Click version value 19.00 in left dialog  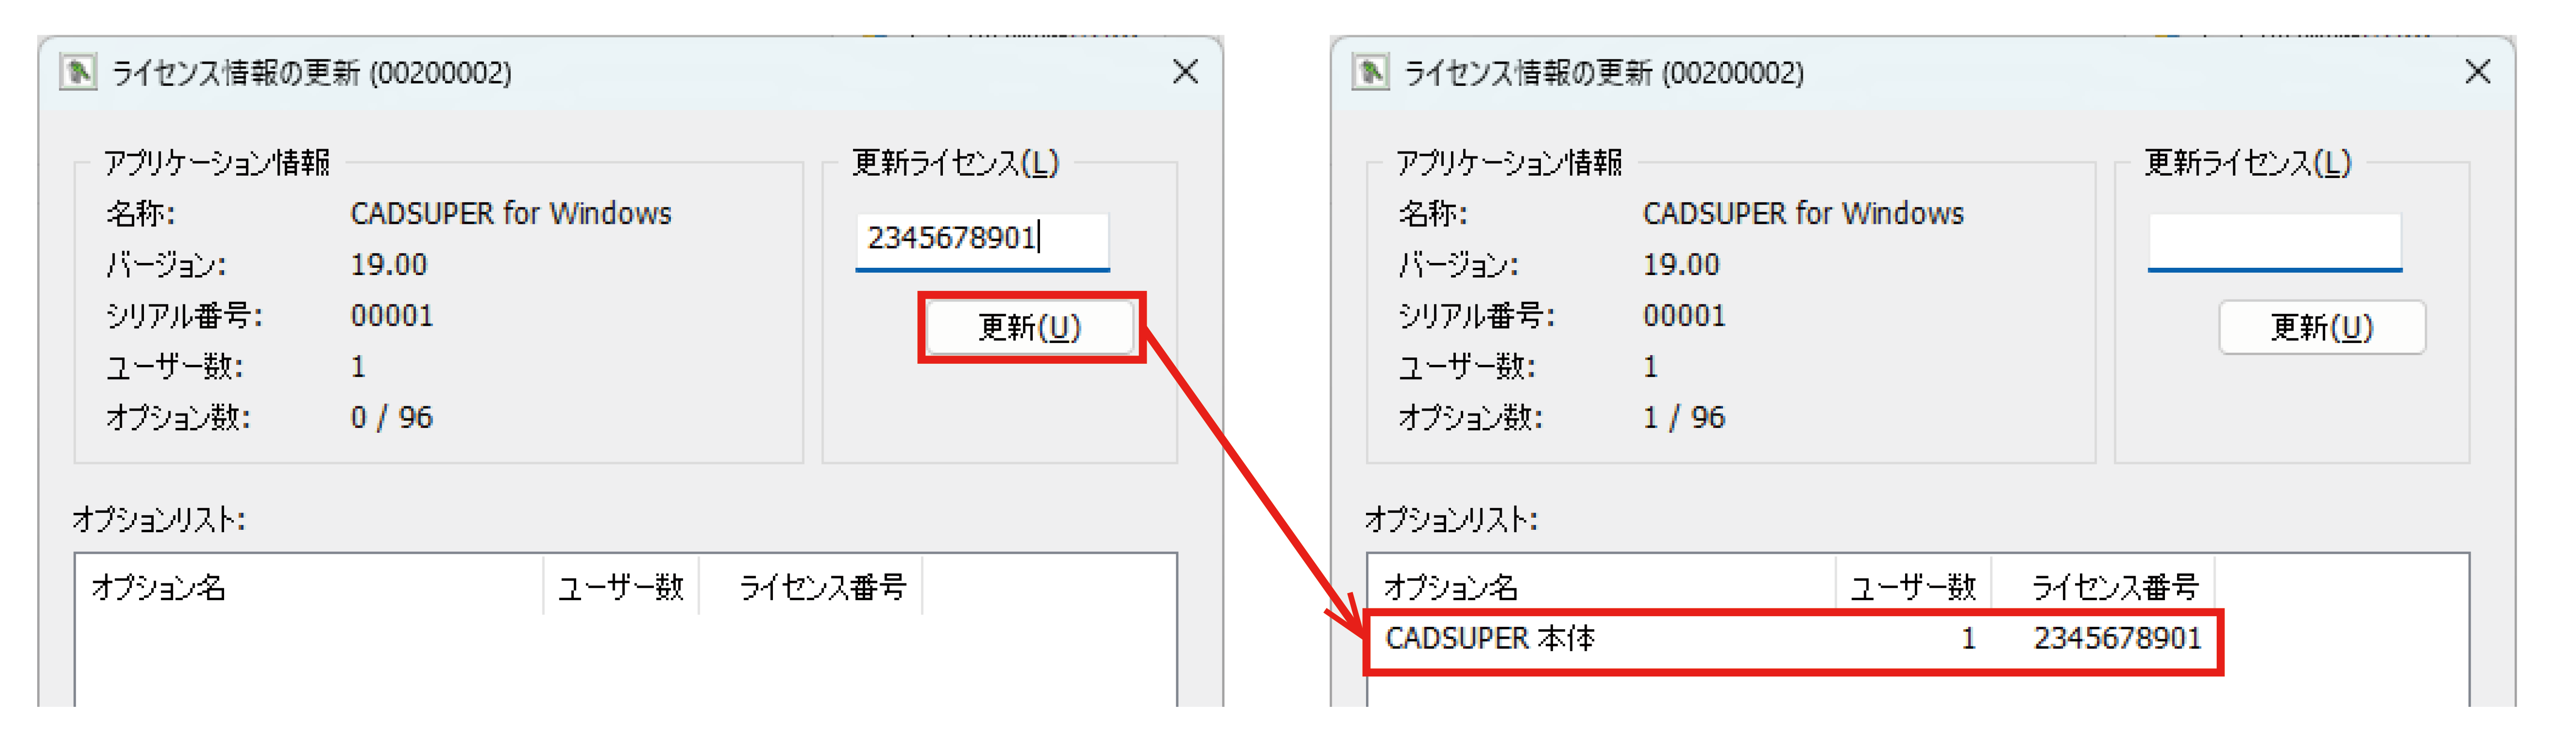[389, 264]
